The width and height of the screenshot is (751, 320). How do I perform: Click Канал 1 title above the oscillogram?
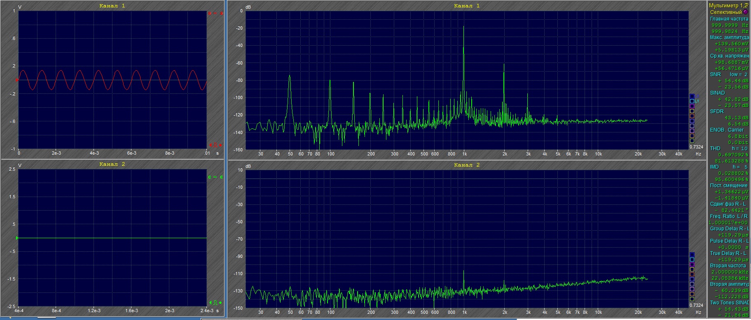click(112, 6)
